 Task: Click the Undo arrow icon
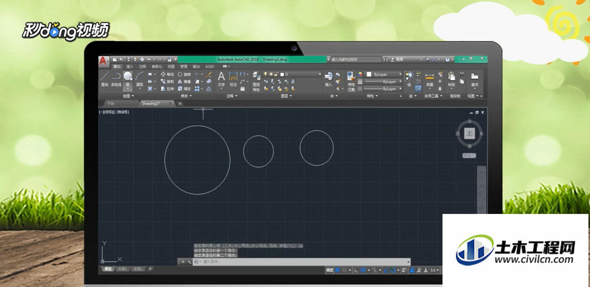[149, 59]
